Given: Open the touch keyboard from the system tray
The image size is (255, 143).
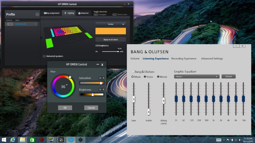Looking at the screenshot, I should click(x=219, y=140).
